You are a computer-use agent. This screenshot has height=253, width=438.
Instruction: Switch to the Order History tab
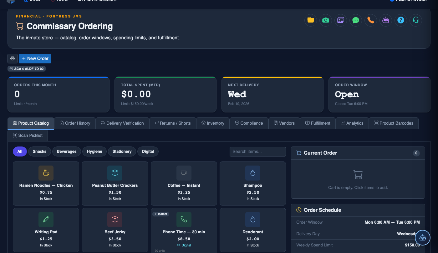[75, 123]
